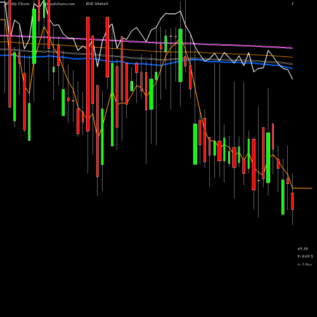This screenshot has width=317, height=317.
Task: Click the 'in 5 Days' label
Action: (x=304, y=264)
